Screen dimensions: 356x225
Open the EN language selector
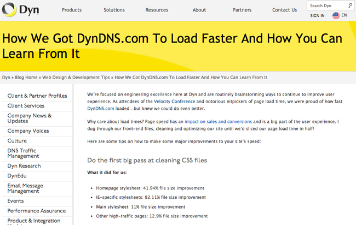[x=344, y=15]
